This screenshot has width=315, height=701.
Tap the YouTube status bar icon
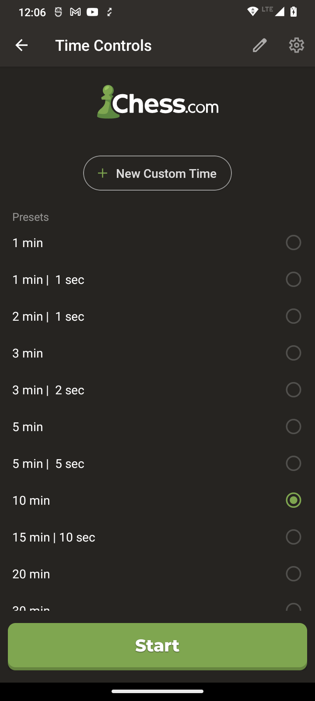coord(92,12)
